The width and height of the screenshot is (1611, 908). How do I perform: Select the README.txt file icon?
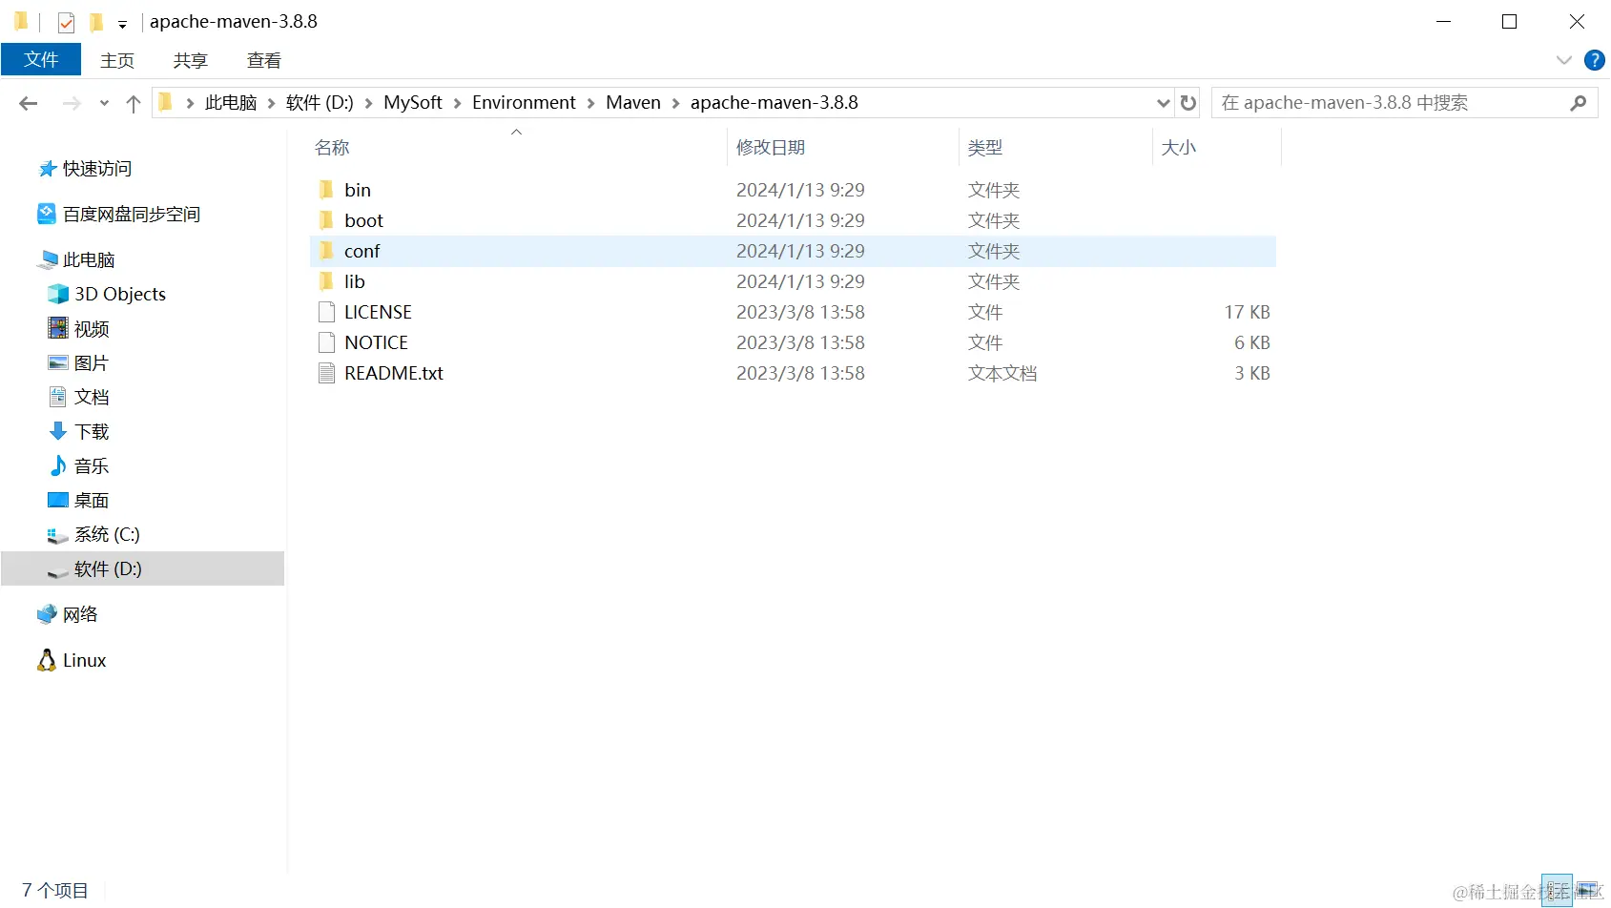pyautogui.click(x=326, y=373)
